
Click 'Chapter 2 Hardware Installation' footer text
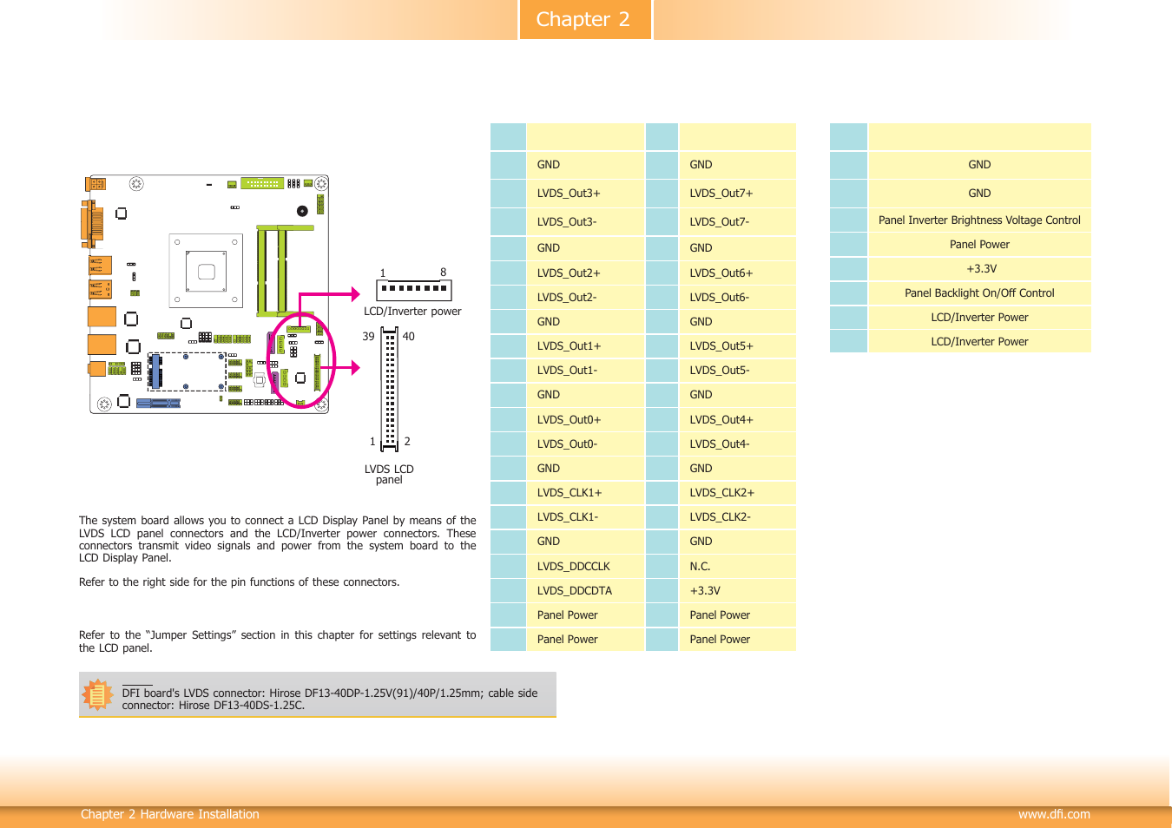click(170, 814)
